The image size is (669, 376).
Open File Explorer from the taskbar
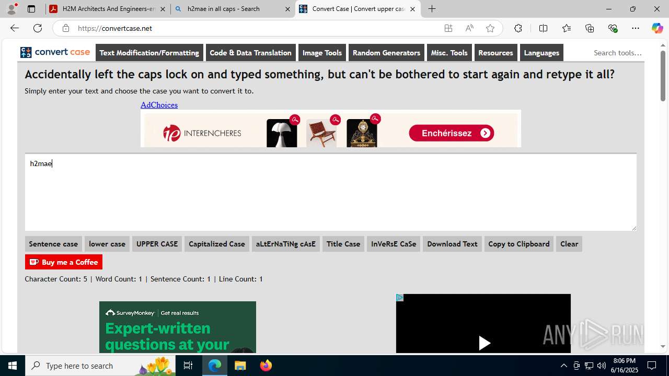(240, 366)
